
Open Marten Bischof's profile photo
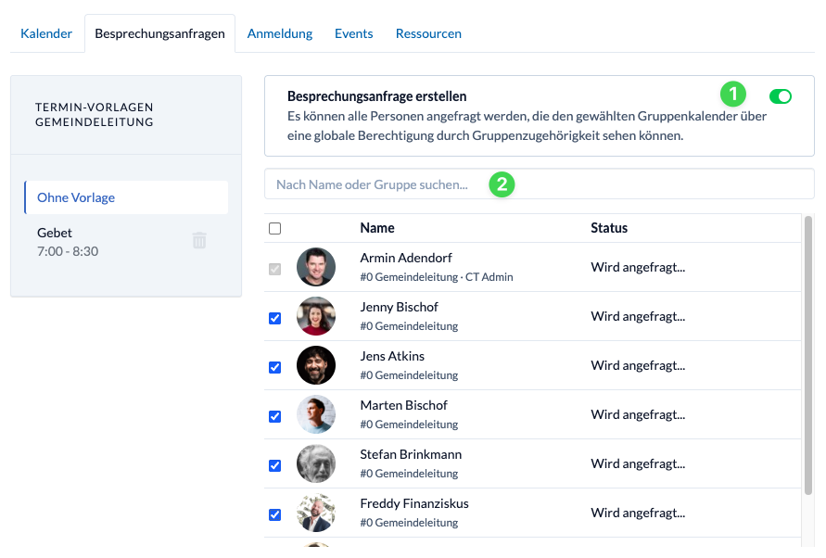point(316,414)
